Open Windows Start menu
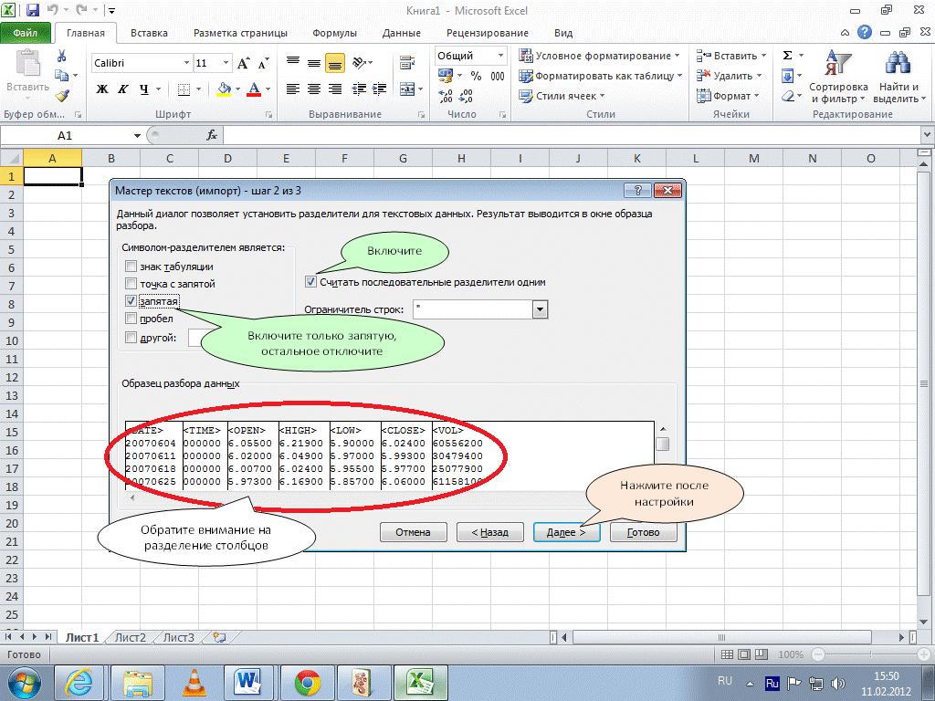The height and width of the screenshot is (701, 935). point(24,683)
